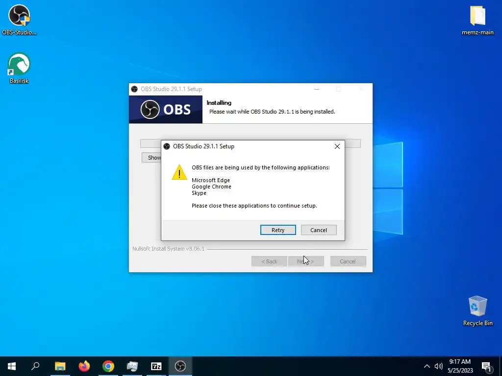The height and width of the screenshot is (376, 502).
Task: Click the greyed-out Next button in the installer
Action: (x=306, y=261)
